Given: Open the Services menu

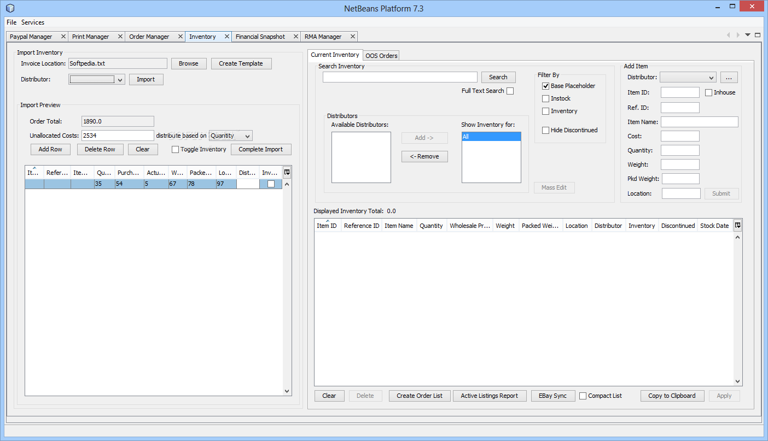Looking at the screenshot, I should click(33, 22).
